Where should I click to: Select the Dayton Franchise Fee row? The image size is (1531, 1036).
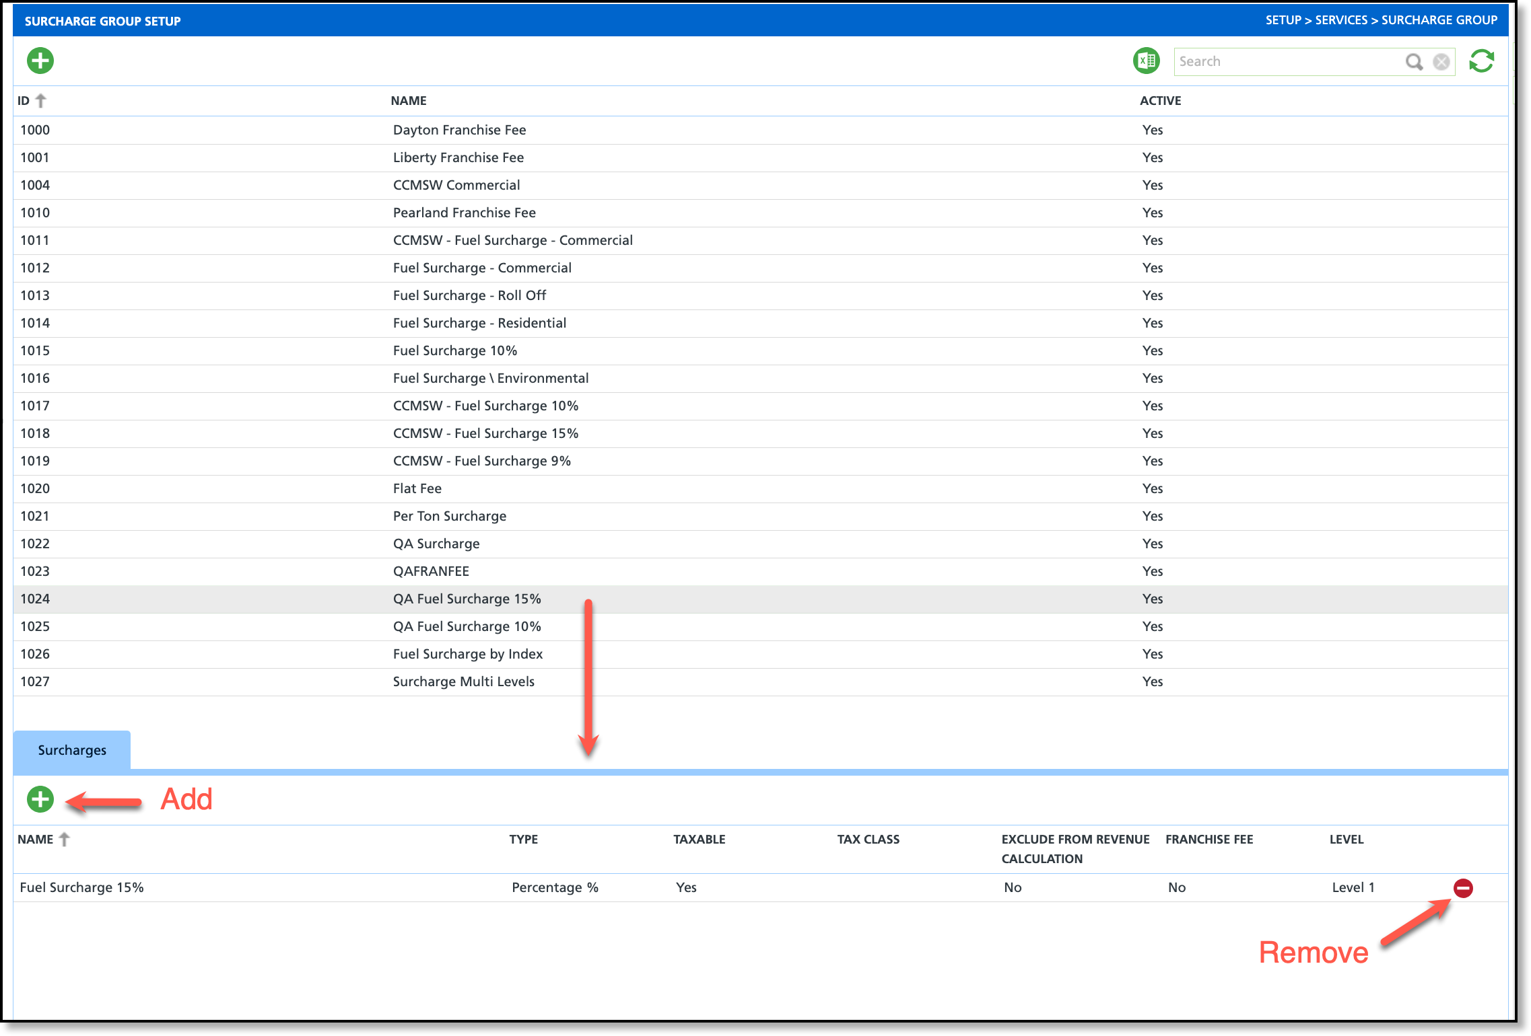460,130
